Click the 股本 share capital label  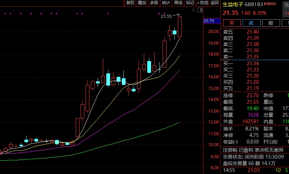tap(268, 129)
